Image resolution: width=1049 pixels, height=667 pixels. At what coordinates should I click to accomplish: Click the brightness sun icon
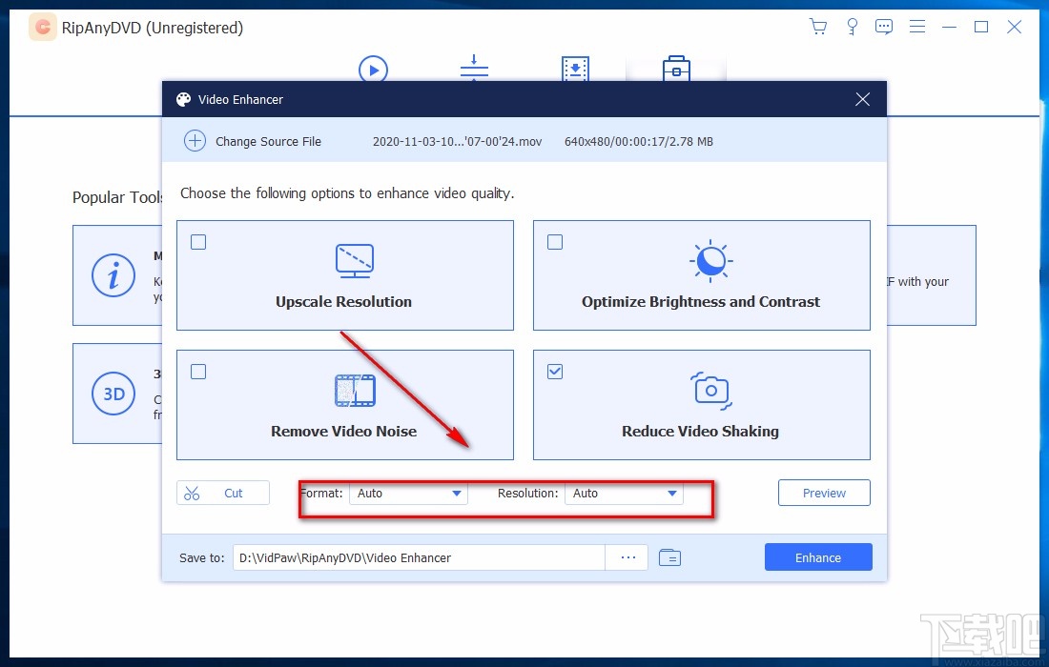(710, 261)
